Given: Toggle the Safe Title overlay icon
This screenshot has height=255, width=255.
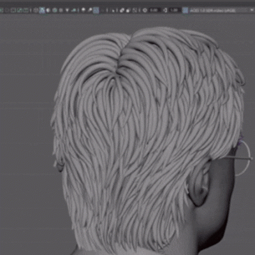Looking at the screenshot, I should point(25,10).
